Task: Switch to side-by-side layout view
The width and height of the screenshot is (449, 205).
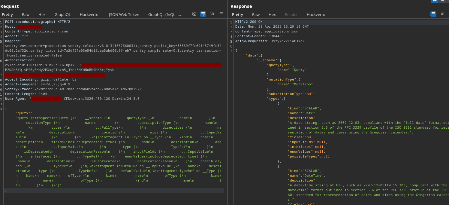Action: coord(434,1)
